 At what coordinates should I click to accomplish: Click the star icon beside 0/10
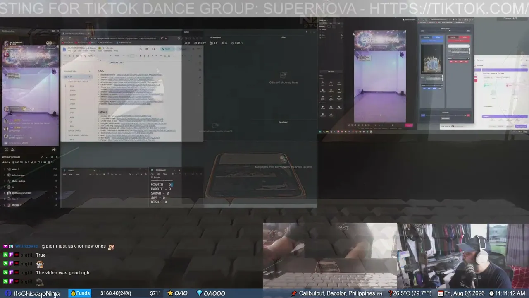(x=170, y=293)
